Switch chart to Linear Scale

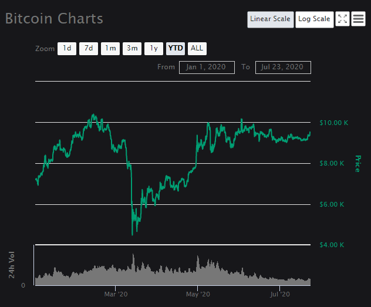(271, 19)
